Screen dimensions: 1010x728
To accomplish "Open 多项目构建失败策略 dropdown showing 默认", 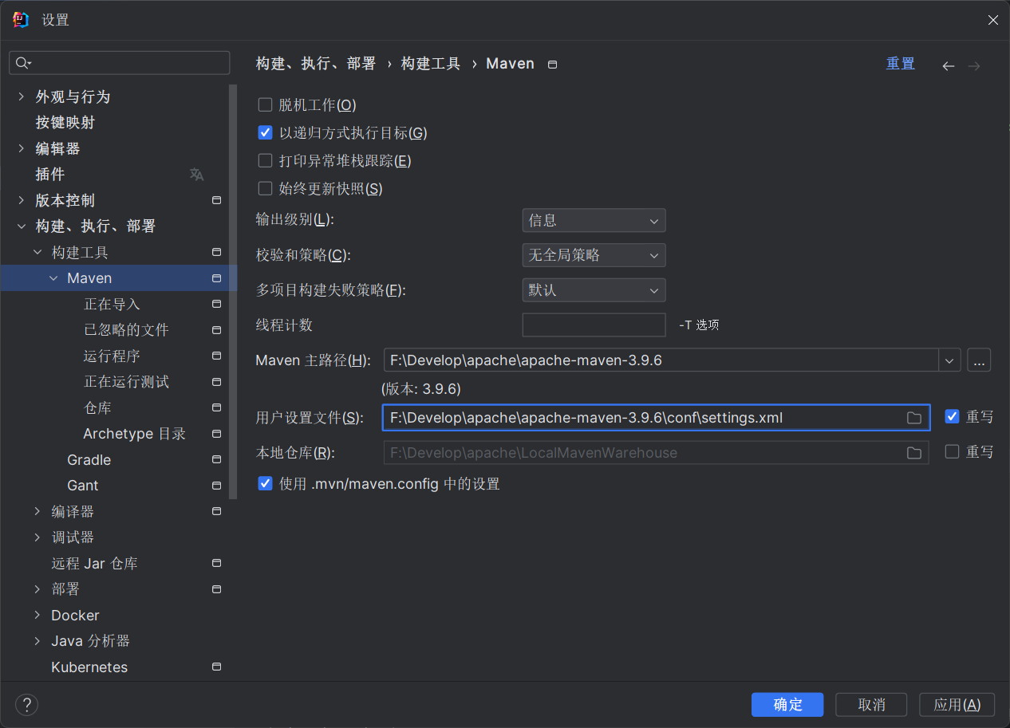I will point(594,290).
